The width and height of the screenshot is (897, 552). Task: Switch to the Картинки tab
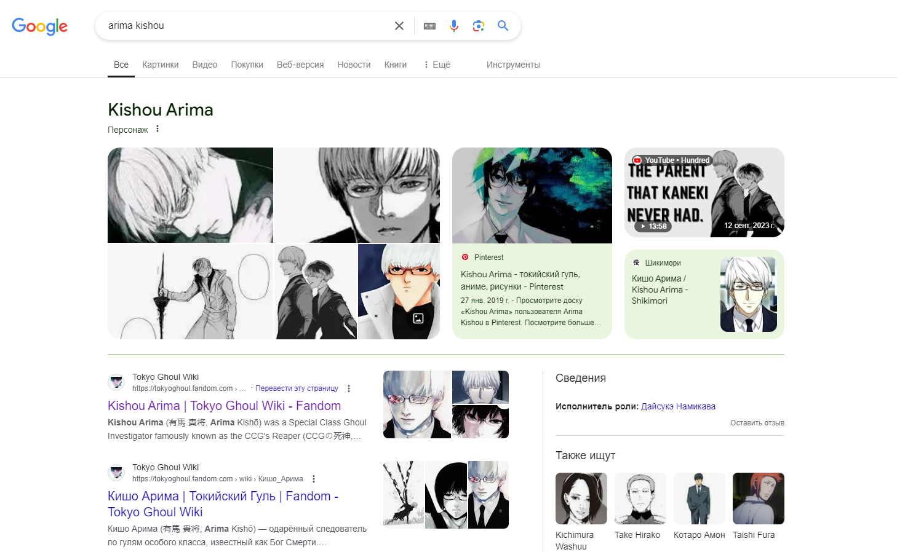160,65
